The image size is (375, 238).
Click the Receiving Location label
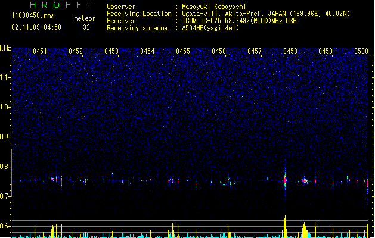139,14
